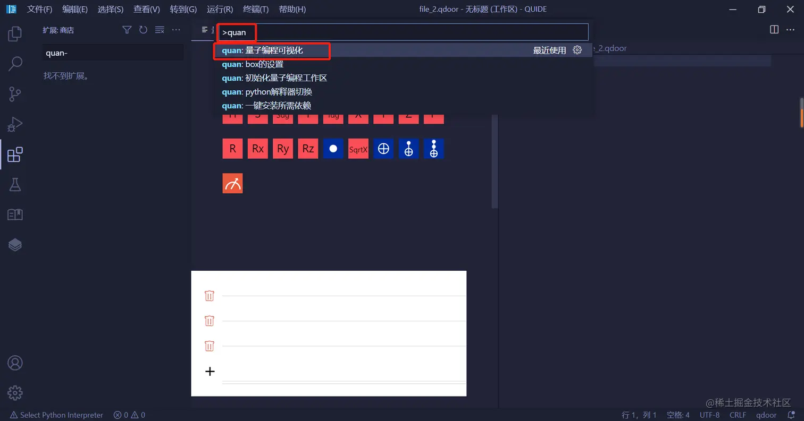The image size is (804, 421).
Task: Refresh the extensions list
Action: 143,30
